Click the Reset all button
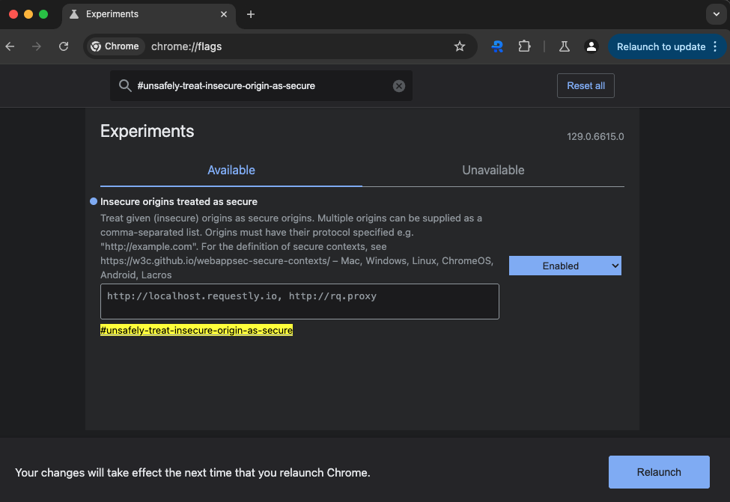The width and height of the screenshot is (730, 502). 585,85
